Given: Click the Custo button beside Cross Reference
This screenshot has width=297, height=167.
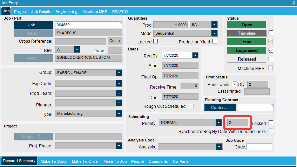Looking at the screenshot, I should 115,41.
